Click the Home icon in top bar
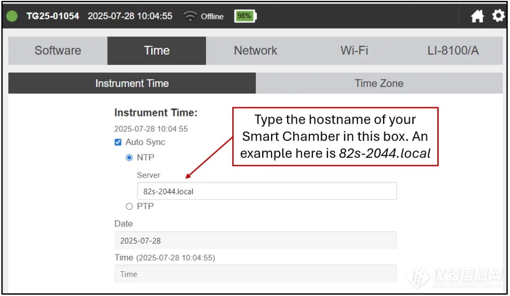The width and height of the screenshot is (510, 296). coord(477,17)
